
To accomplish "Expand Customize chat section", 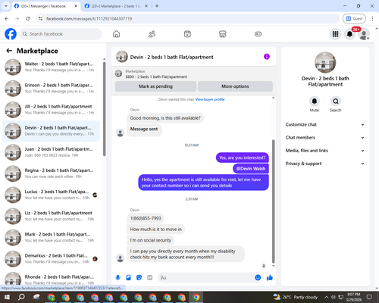I will point(325,124).
